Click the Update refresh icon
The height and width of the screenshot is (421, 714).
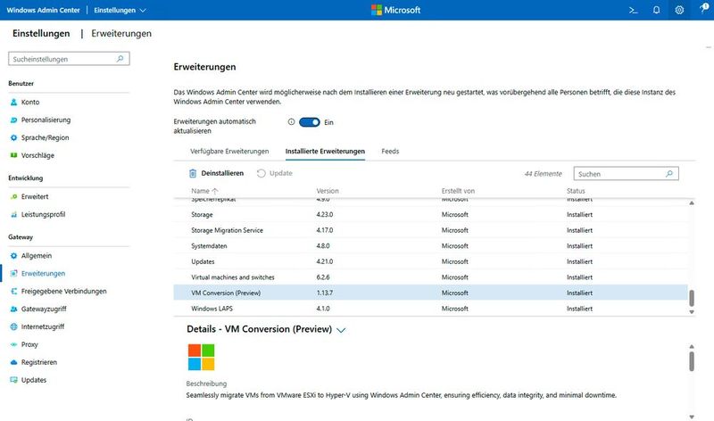(261, 173)
